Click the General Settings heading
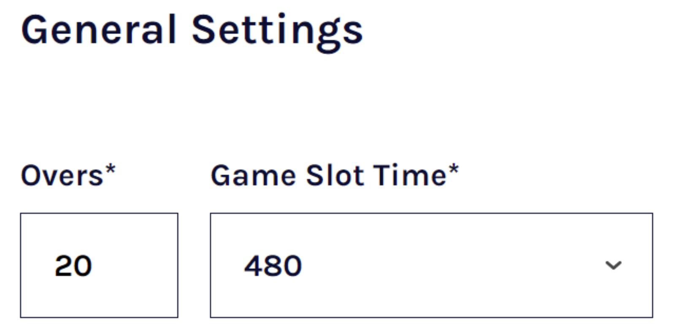Screen dimensions: 673x329 (x=192, y=29)
